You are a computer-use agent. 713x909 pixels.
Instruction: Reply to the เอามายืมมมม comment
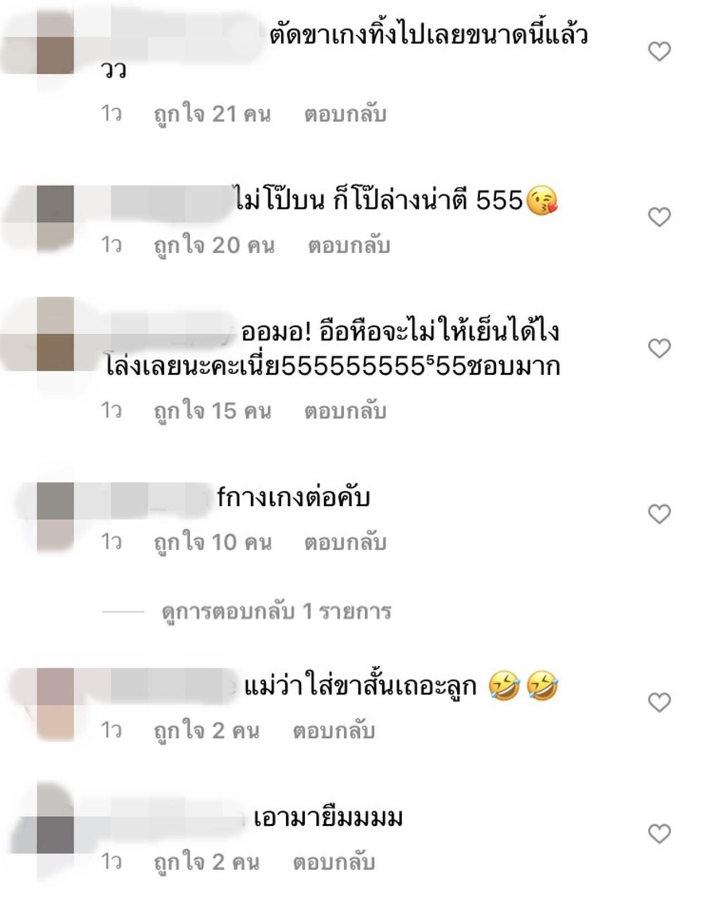pos(334,863)
